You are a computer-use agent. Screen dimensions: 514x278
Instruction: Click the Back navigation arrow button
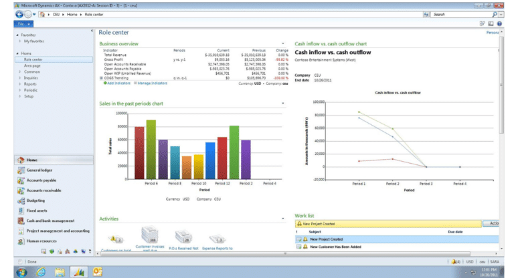(x=19, y=14)
